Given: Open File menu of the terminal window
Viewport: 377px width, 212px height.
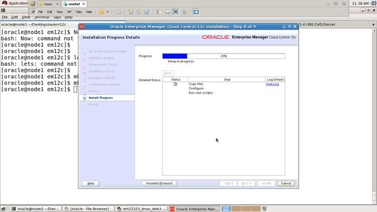Looking at the screenshot, I should (x=5, y=17).
